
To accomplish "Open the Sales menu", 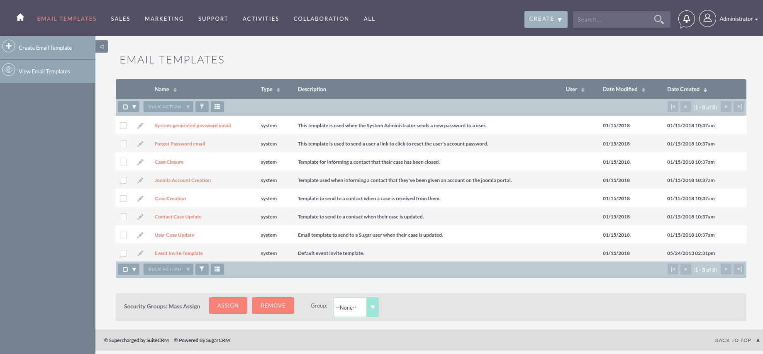I will point(120,19).
